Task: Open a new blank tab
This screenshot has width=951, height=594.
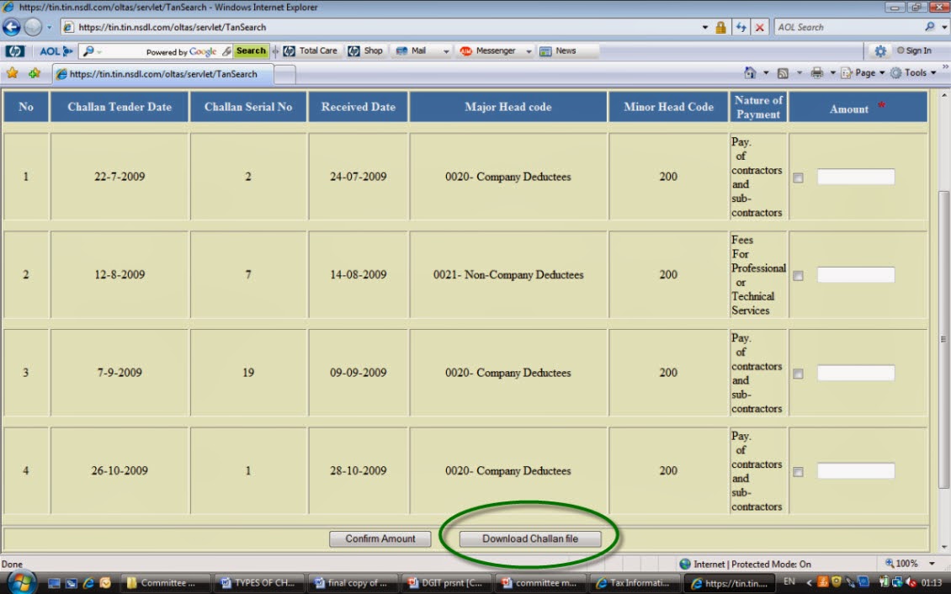Action: [285, 75]
